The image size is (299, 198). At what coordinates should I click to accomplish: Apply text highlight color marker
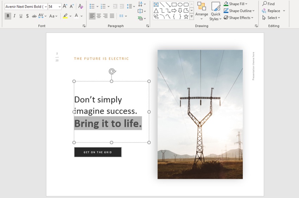click(x=65, y=16)
